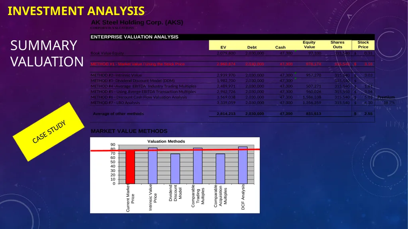Viewport: 408px width, 229px height.
Task: Click average stock price '2.55'
Action: click(x=369, y=114)
